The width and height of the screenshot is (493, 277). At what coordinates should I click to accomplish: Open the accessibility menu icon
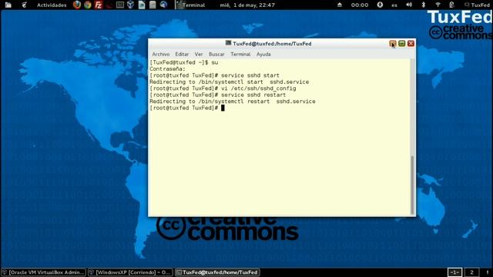(x=380, y=5)
